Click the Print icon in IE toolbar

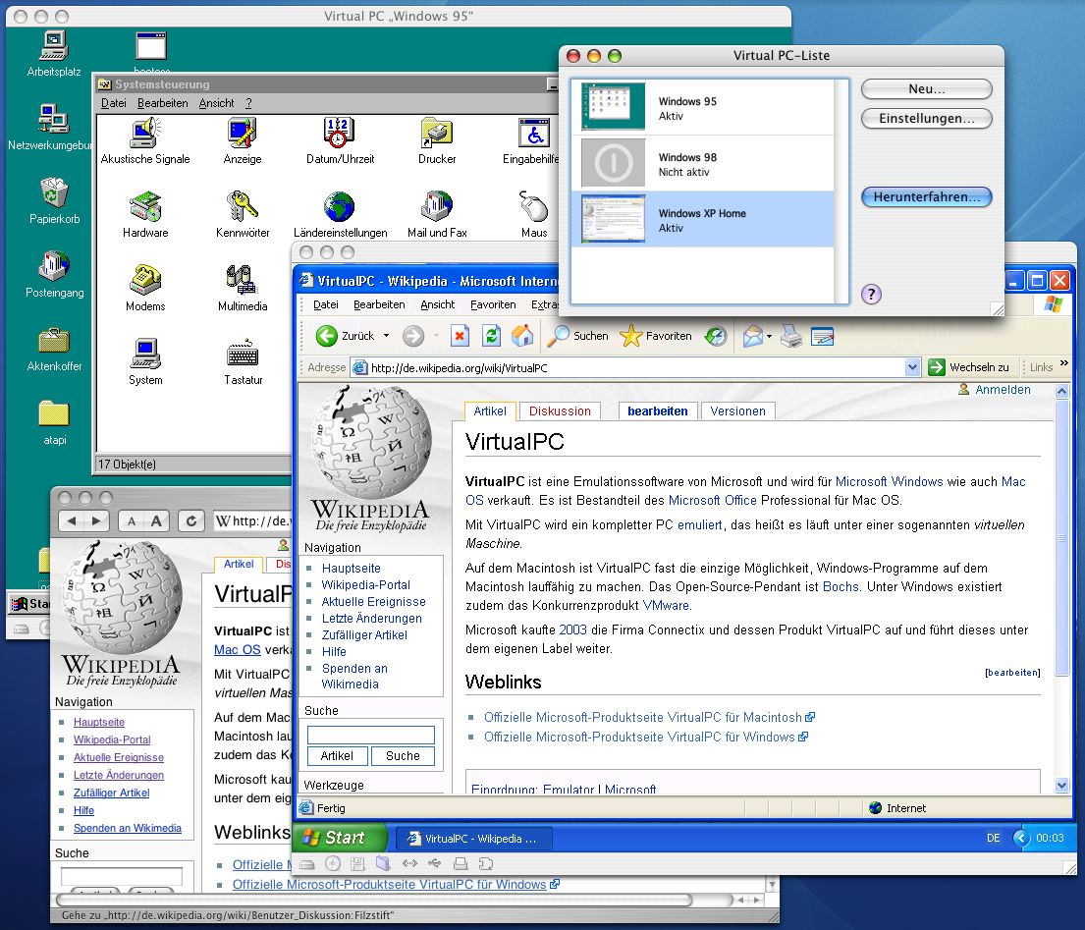pyautogui.click(x=790, y=336)
